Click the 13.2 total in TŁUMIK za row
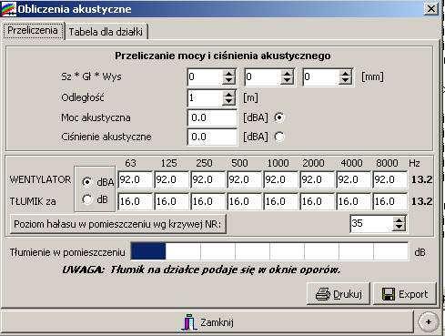The width and height of the screenshot is (445, 336). coord(421,201)
